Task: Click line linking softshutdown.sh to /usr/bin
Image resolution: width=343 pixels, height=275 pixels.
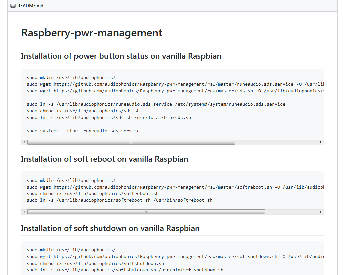Action: click(x=125, y=270)
